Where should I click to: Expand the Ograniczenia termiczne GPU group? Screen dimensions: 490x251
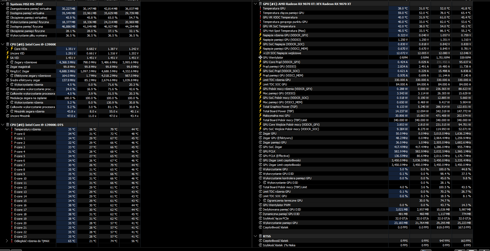click(260, 201)
